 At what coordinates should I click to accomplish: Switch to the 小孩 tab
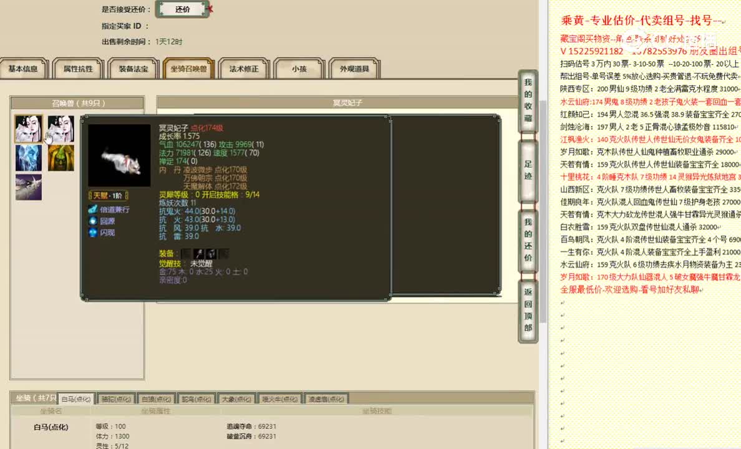(299, 69)
